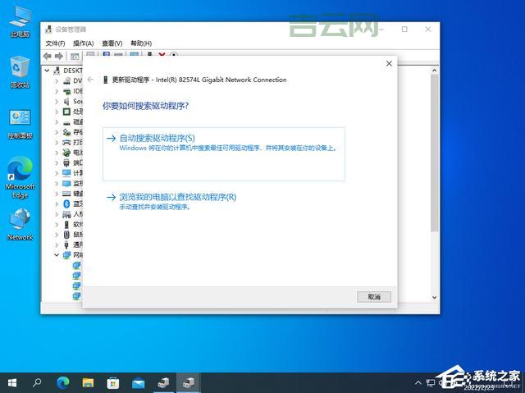Screen dimensions: 525x393
Task: Open Microsoft Store from the taskbar
Action: coord(113,382)
